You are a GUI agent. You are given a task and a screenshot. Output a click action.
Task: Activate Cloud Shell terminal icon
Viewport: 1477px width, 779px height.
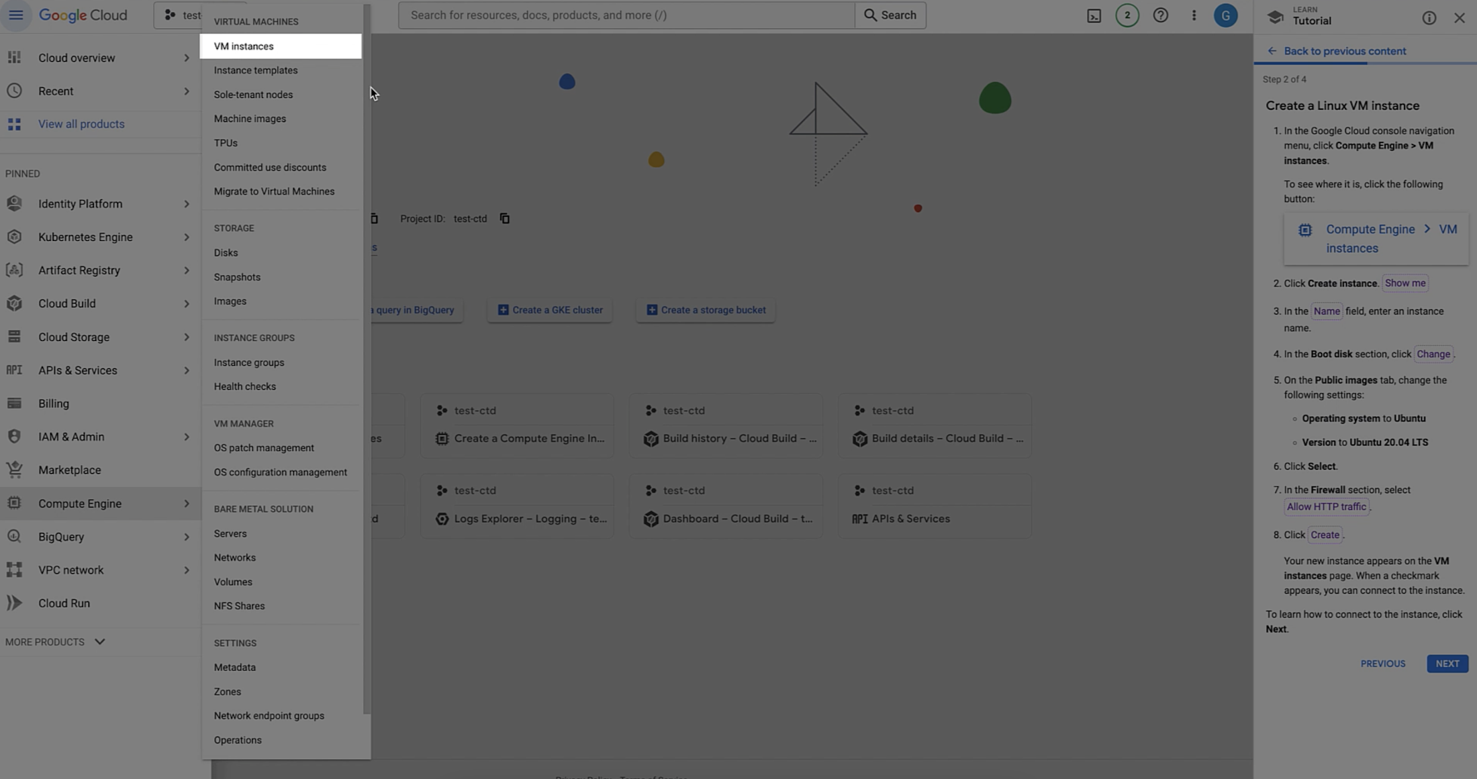pos(1094,15)
